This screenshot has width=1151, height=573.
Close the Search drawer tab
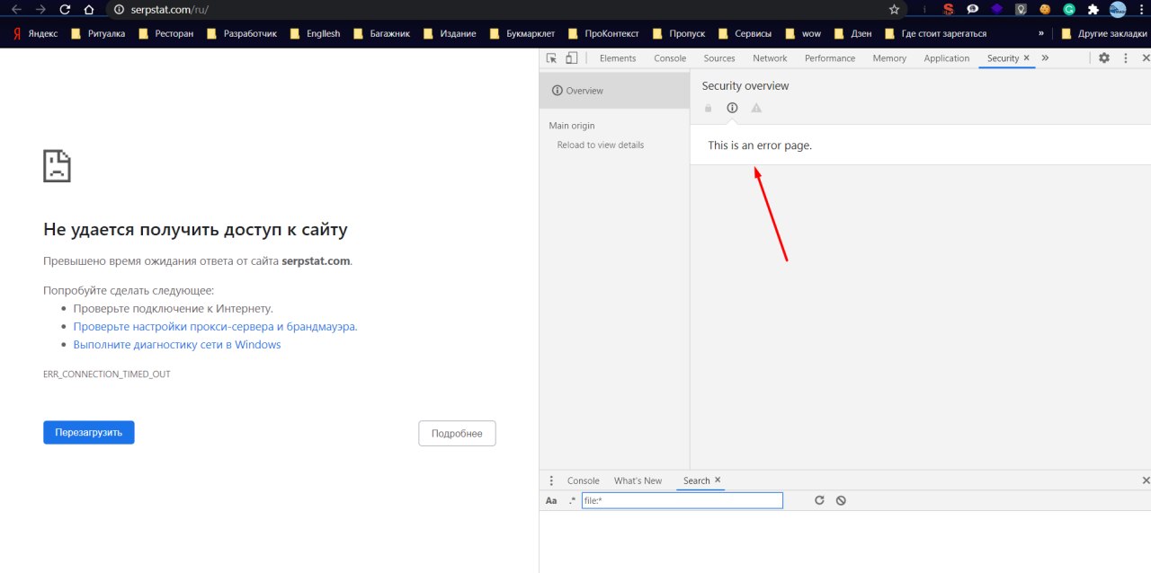718,480
